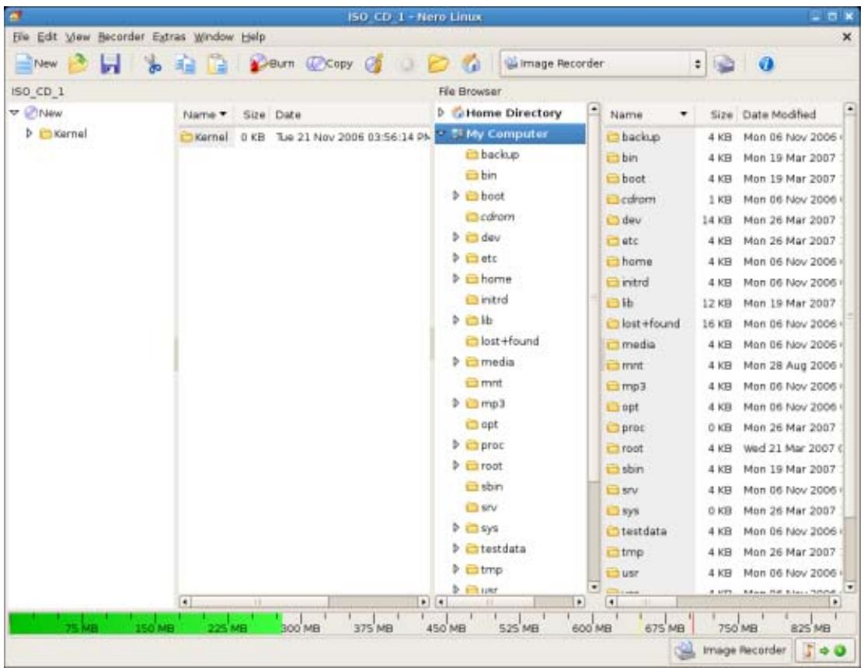The image size is (864, 668).
Task: Click the home-and-disc toolbar icon
Action: pos(471,64)
